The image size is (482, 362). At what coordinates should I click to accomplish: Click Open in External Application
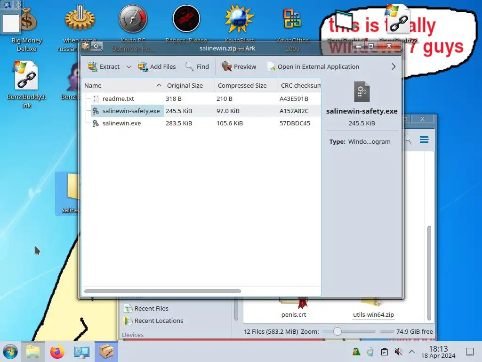coord(313,66)
